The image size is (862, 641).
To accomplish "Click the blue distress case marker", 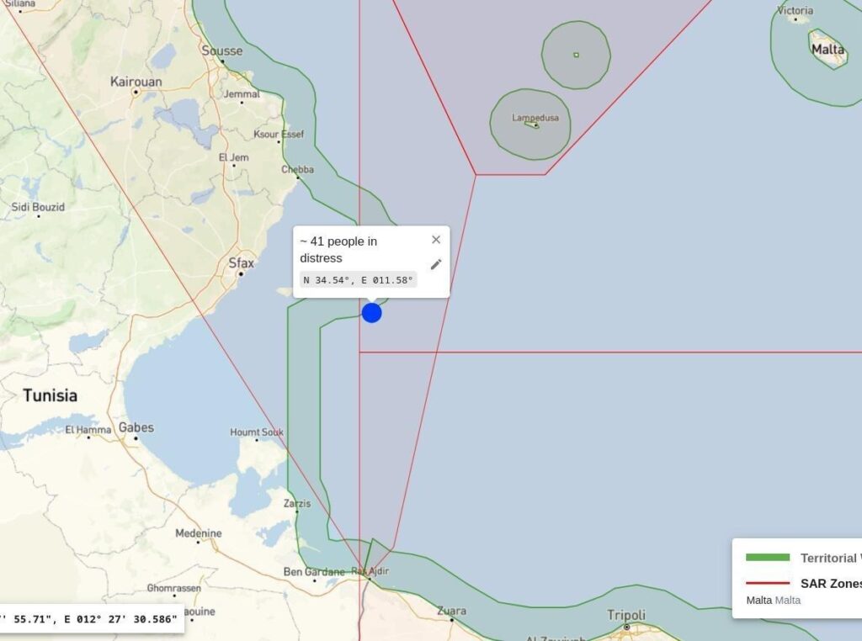I will (x=371, y=313).
